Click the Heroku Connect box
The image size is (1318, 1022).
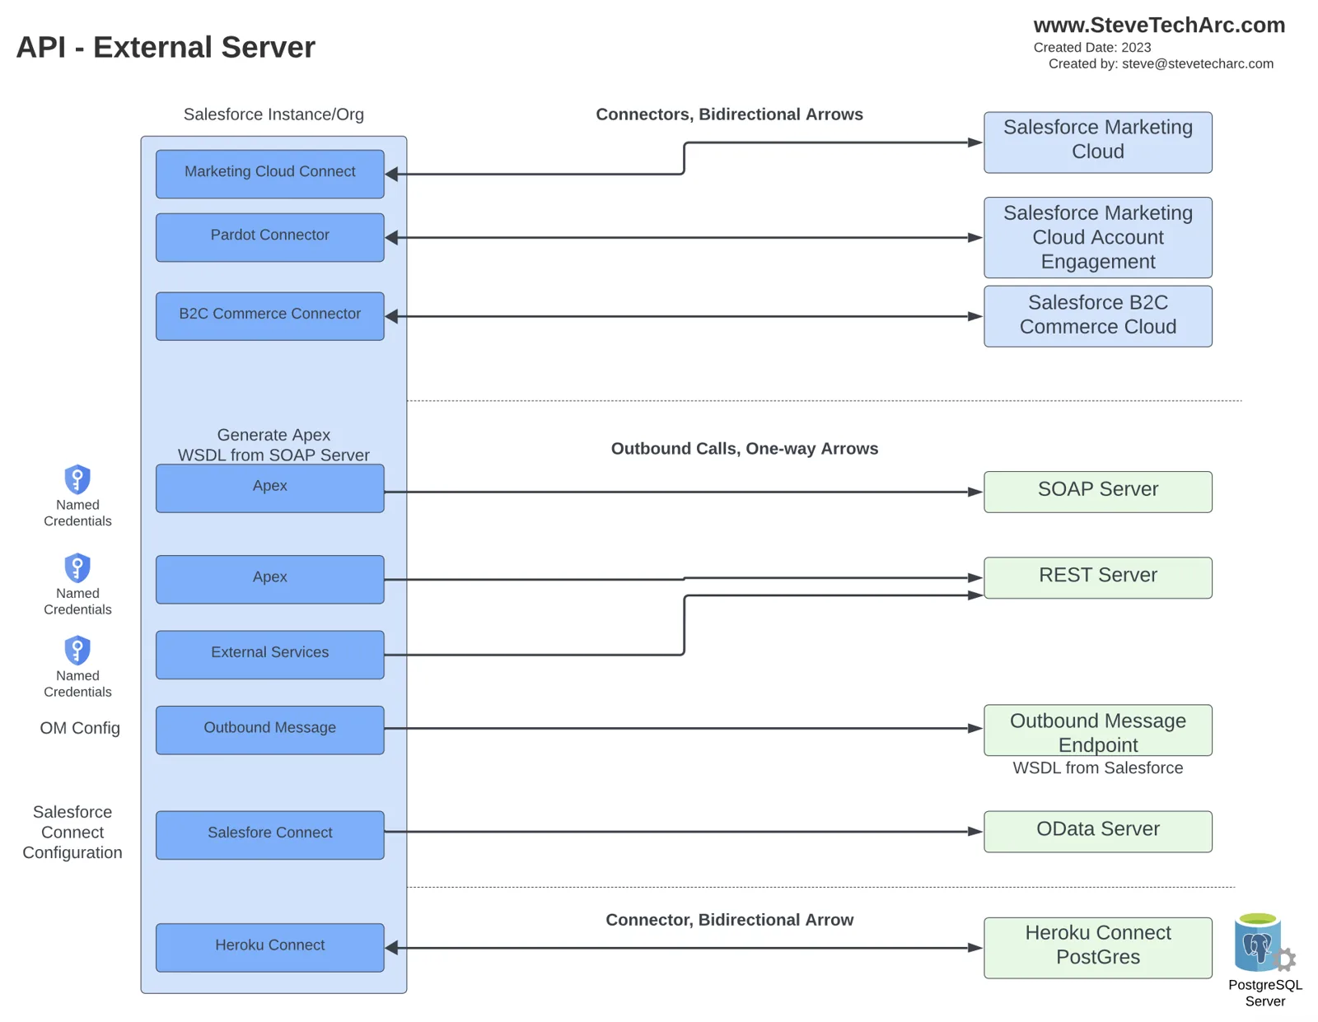tap(270, 948)
